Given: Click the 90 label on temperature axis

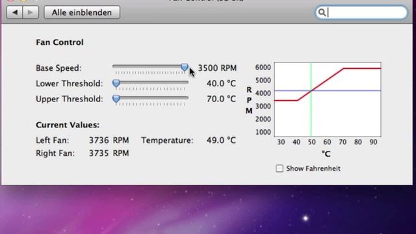Looking at the screenshot, I should pyautogui.click(x=373, y=142).
